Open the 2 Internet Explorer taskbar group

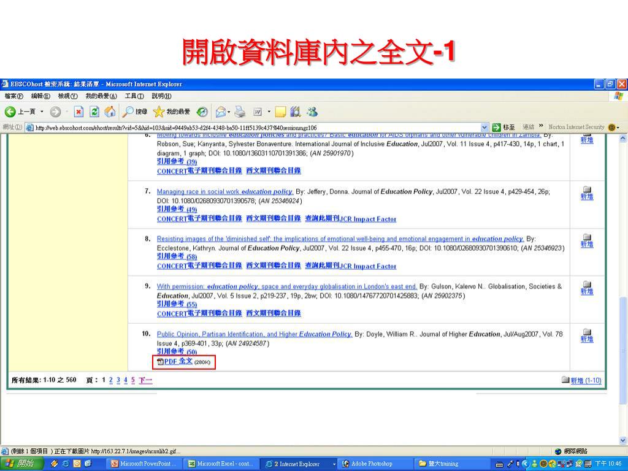pos(300,464)
